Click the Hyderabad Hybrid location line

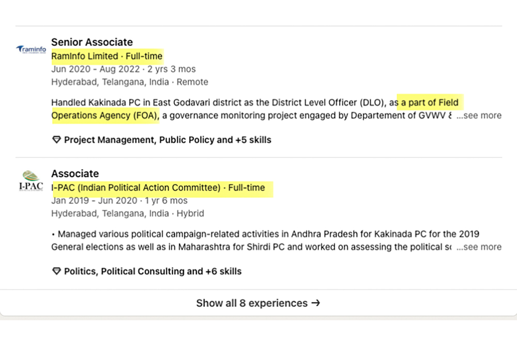tap(127, 213)
